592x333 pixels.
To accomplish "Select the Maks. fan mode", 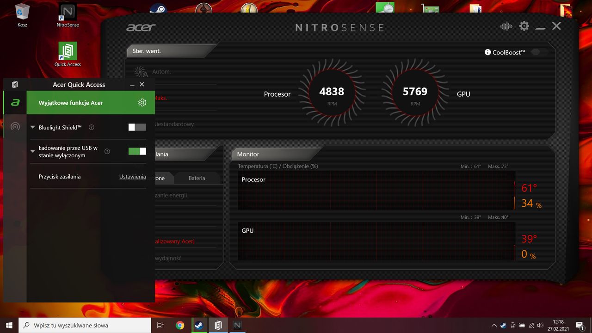I will point(161,98).
